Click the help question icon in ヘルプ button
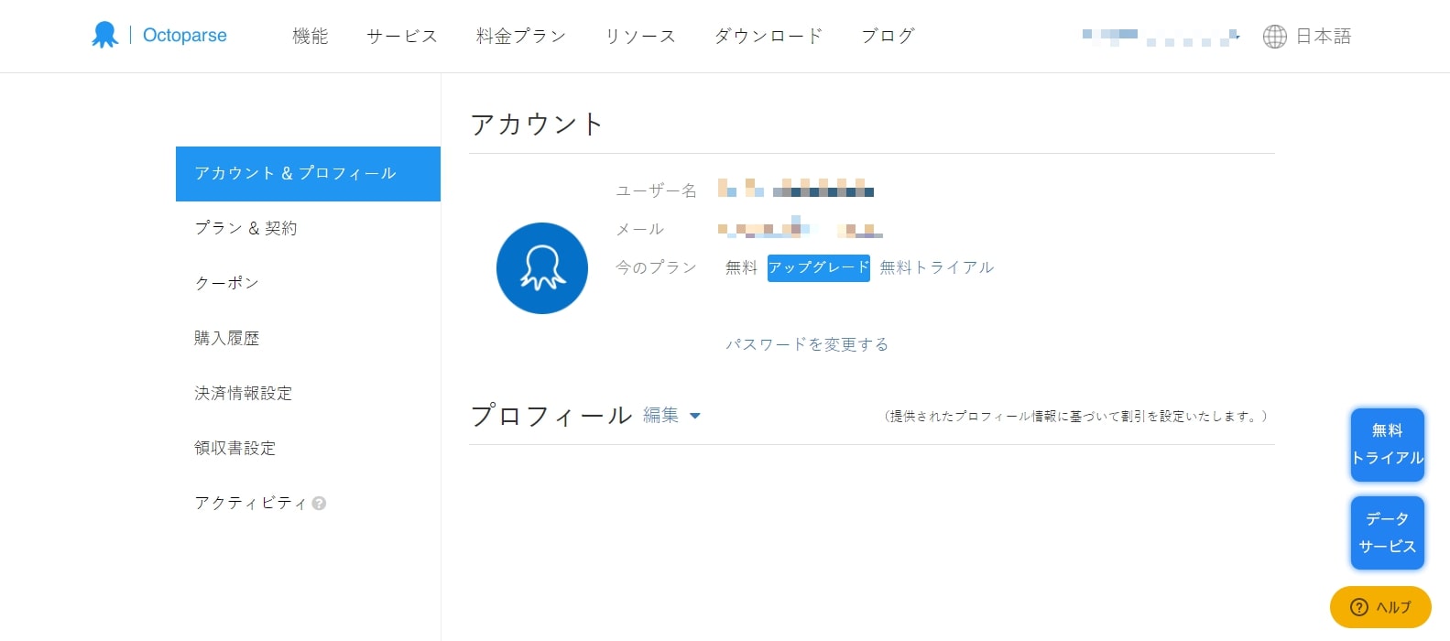The image size is (1450, 641). tap(1359, 607)
